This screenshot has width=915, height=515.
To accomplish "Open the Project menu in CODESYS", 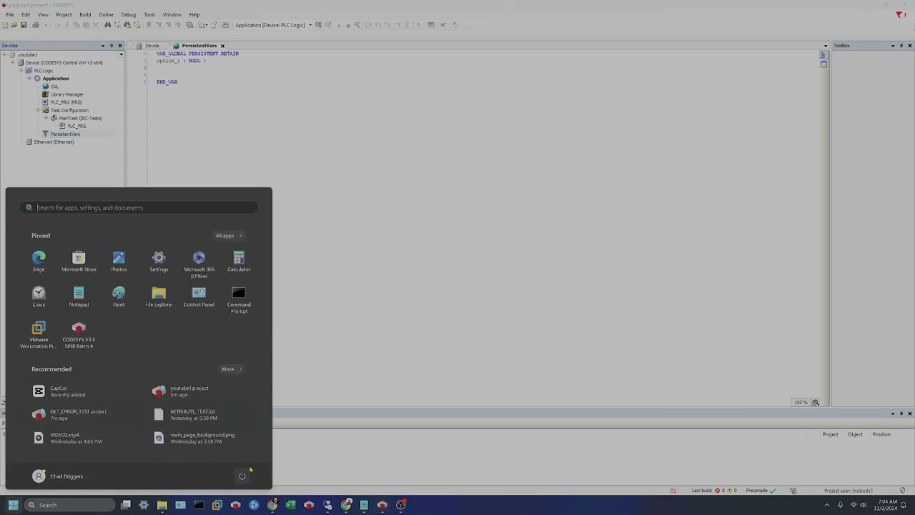I will coord(64,14).
